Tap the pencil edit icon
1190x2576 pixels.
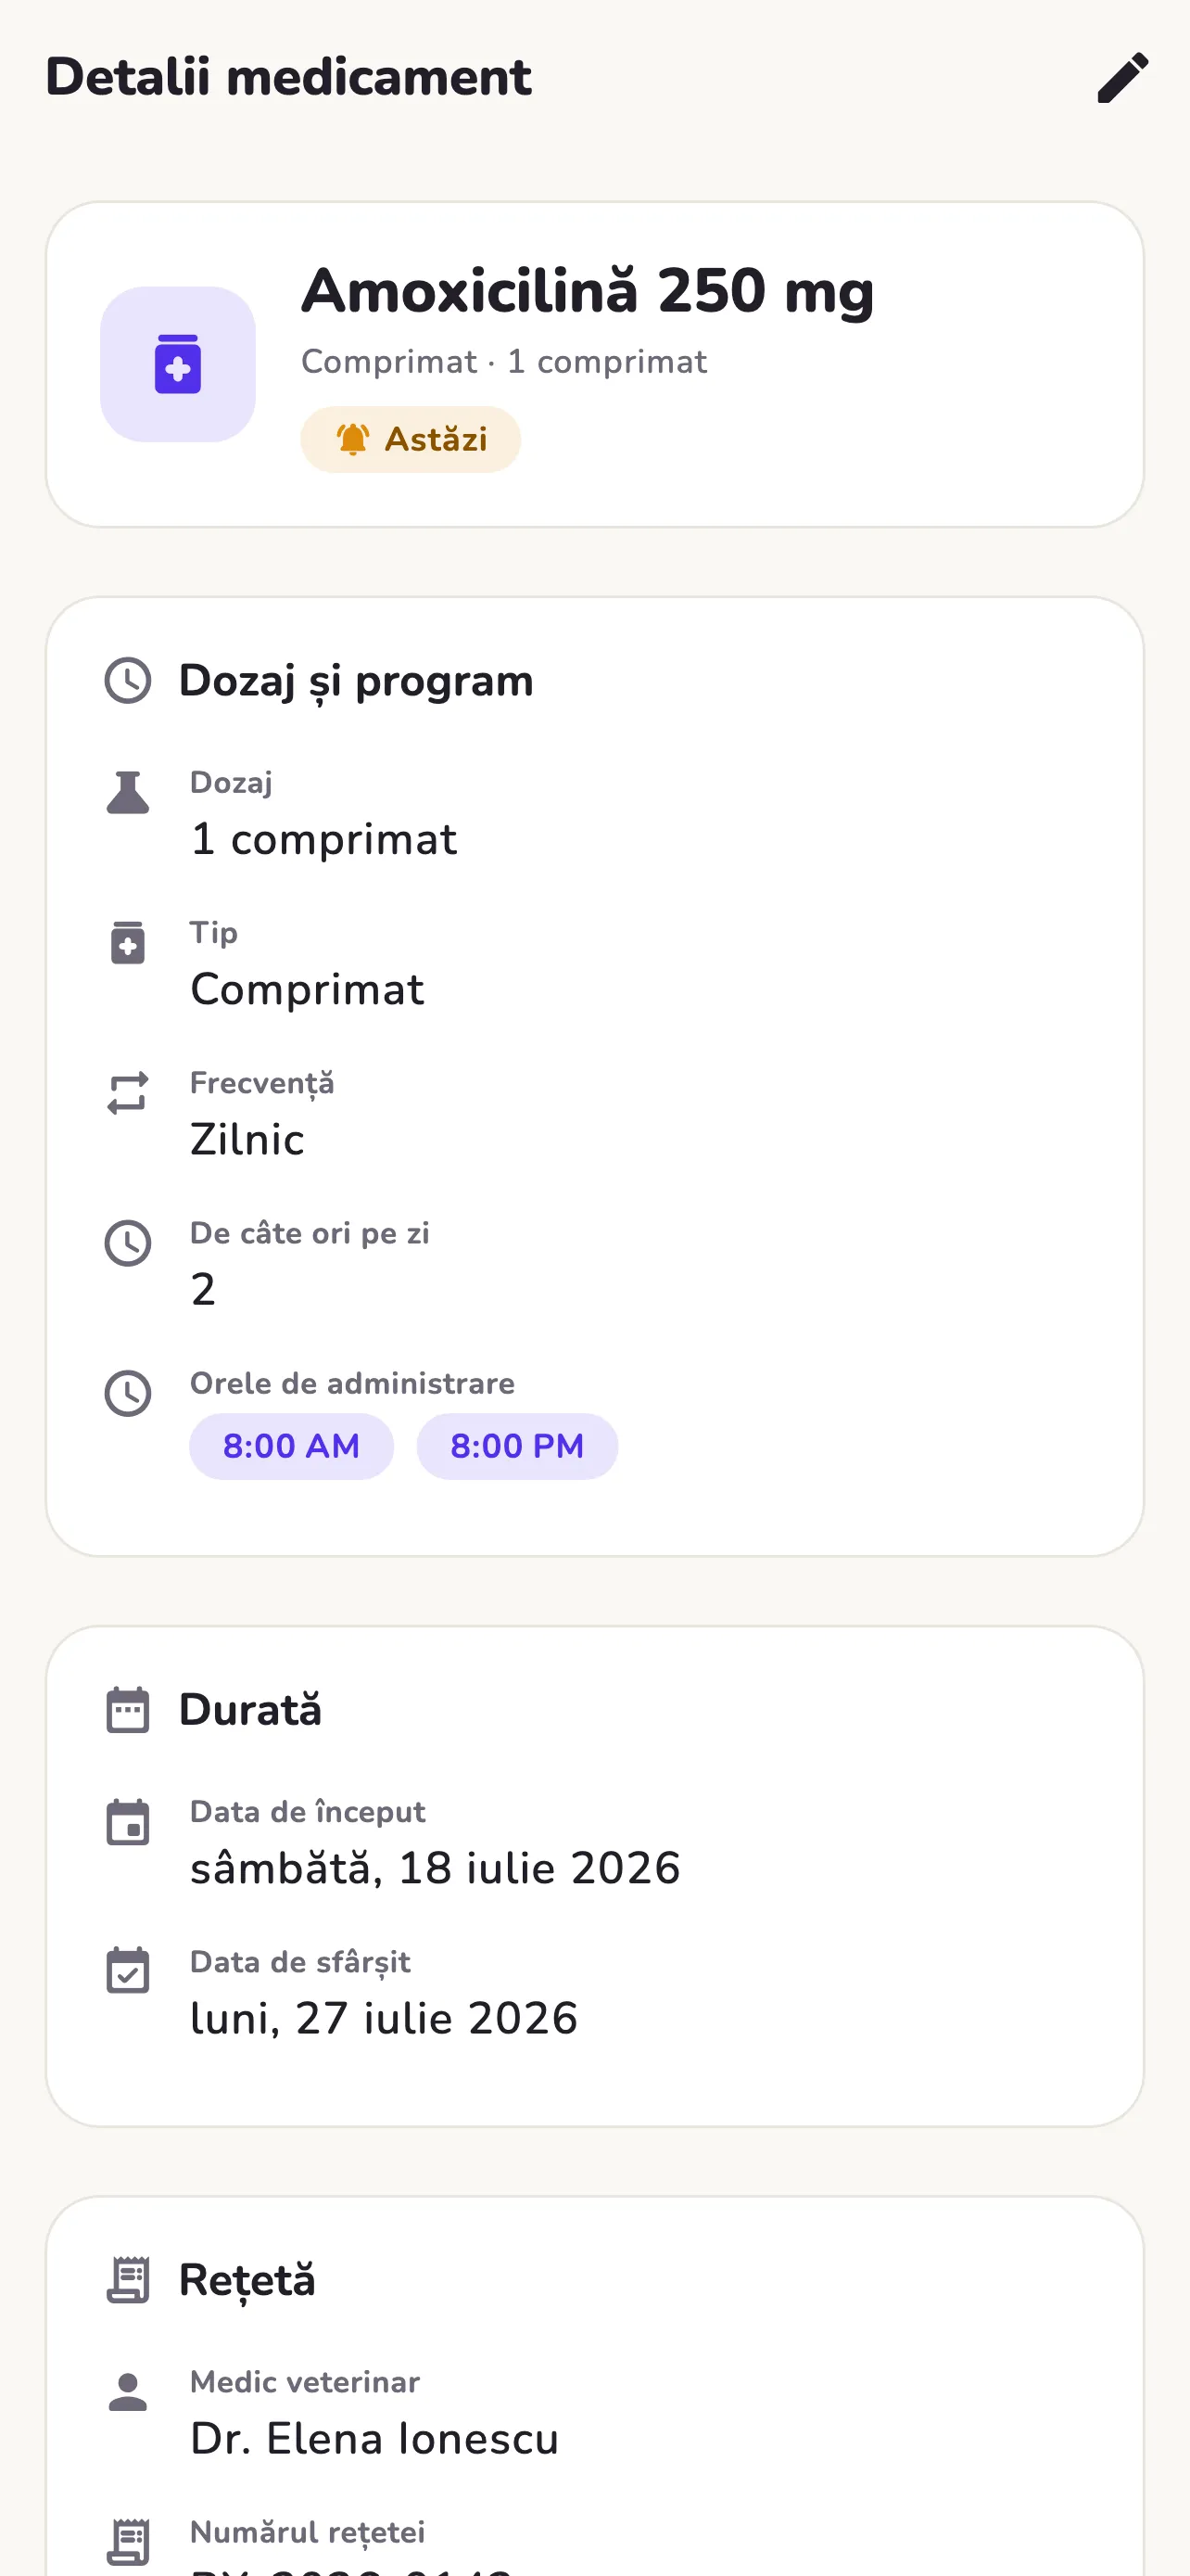click(x=1123, y=78)
